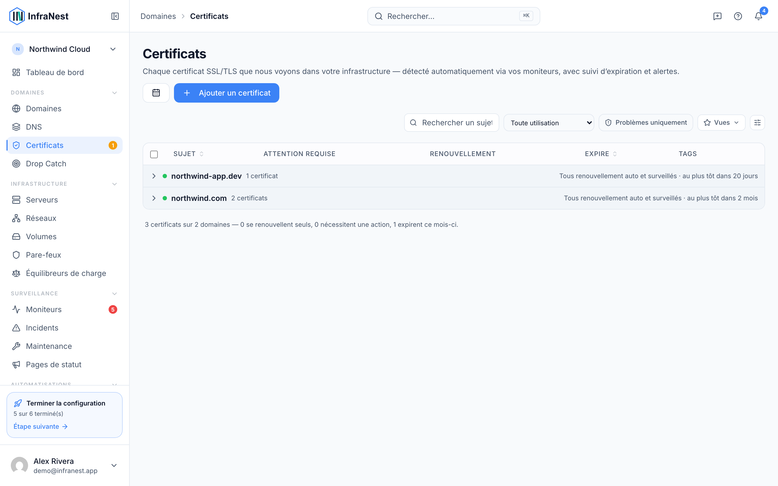Collapse the INFRASTRUCTURE sidebar section
Image resolution: width=778 pixels, height=486 pixels.
115,184
